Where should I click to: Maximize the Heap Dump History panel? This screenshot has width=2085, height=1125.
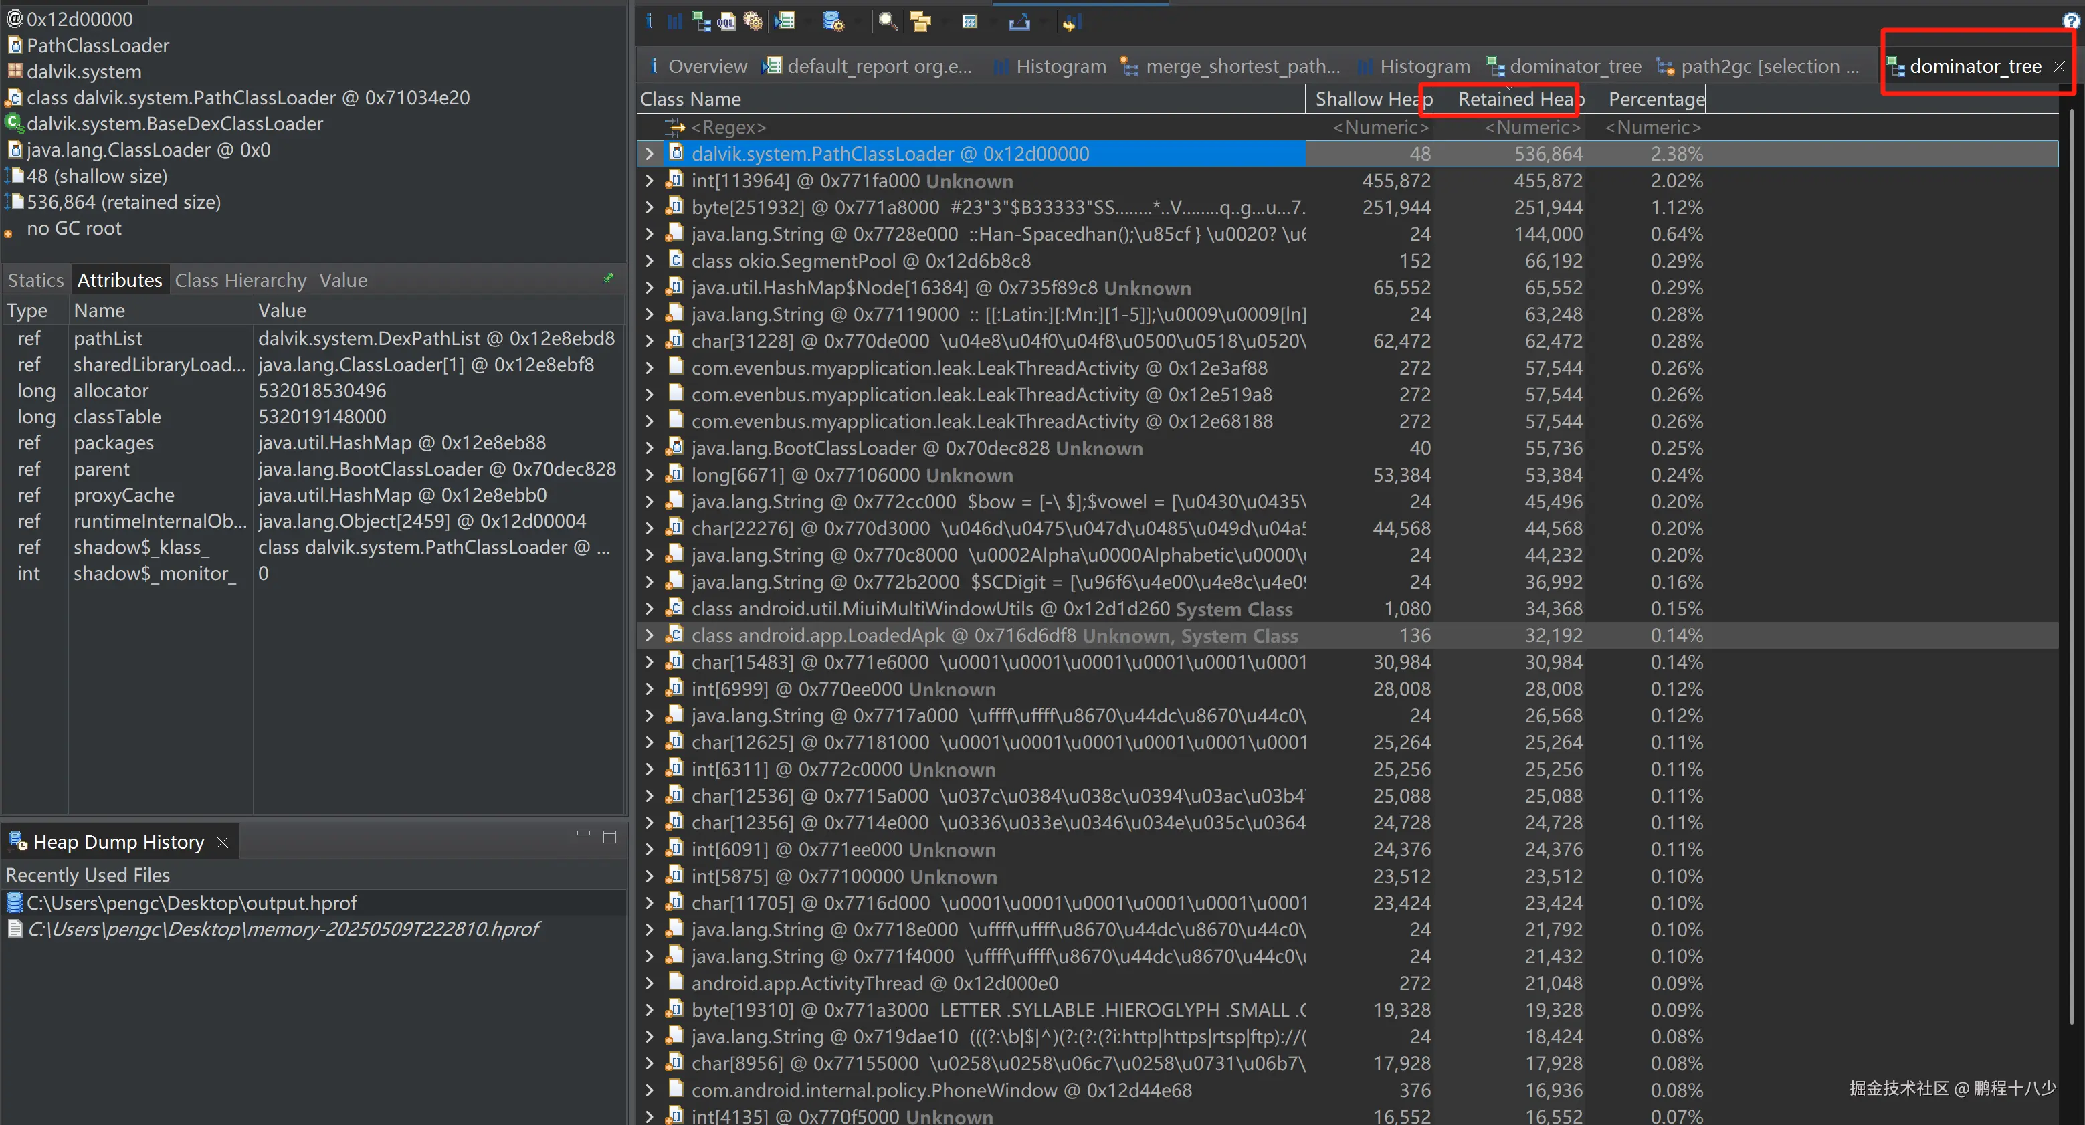[x=609, y=837]
